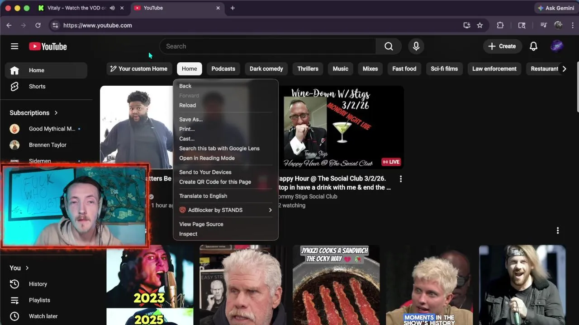The height and width of the screenshot is (325, 579).
Task: Open the Good Mythical Morning channel
Action: (46, 129)
